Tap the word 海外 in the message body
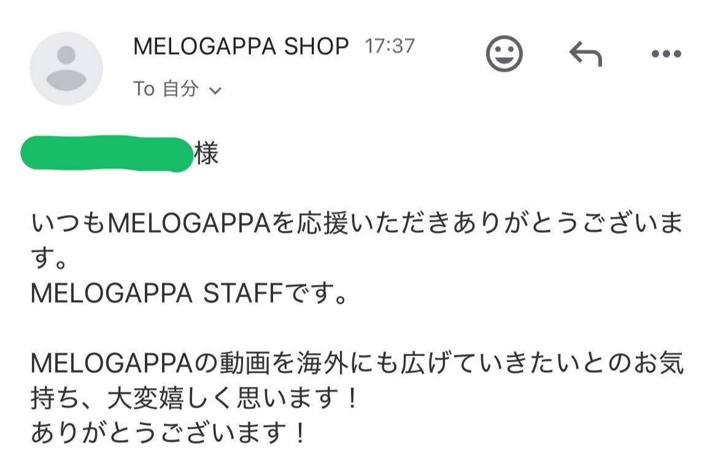 [323, 363]
